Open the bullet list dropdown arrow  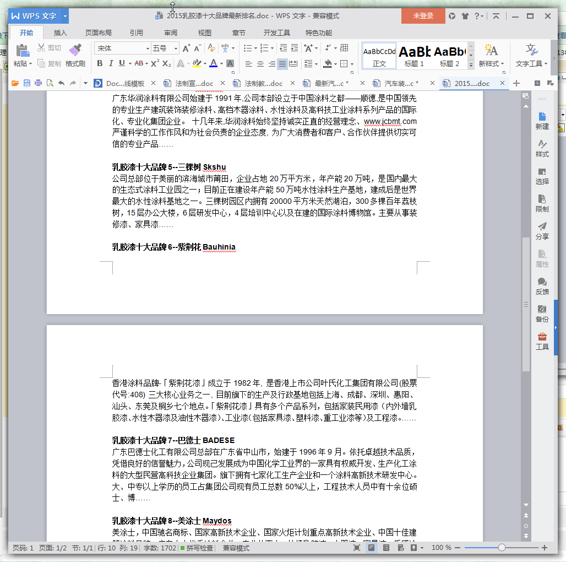(255, 48)
